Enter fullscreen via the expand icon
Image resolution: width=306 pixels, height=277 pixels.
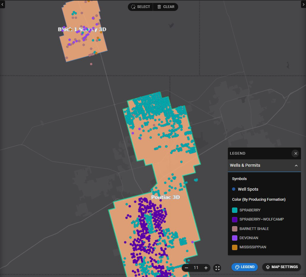click(217, 268)
